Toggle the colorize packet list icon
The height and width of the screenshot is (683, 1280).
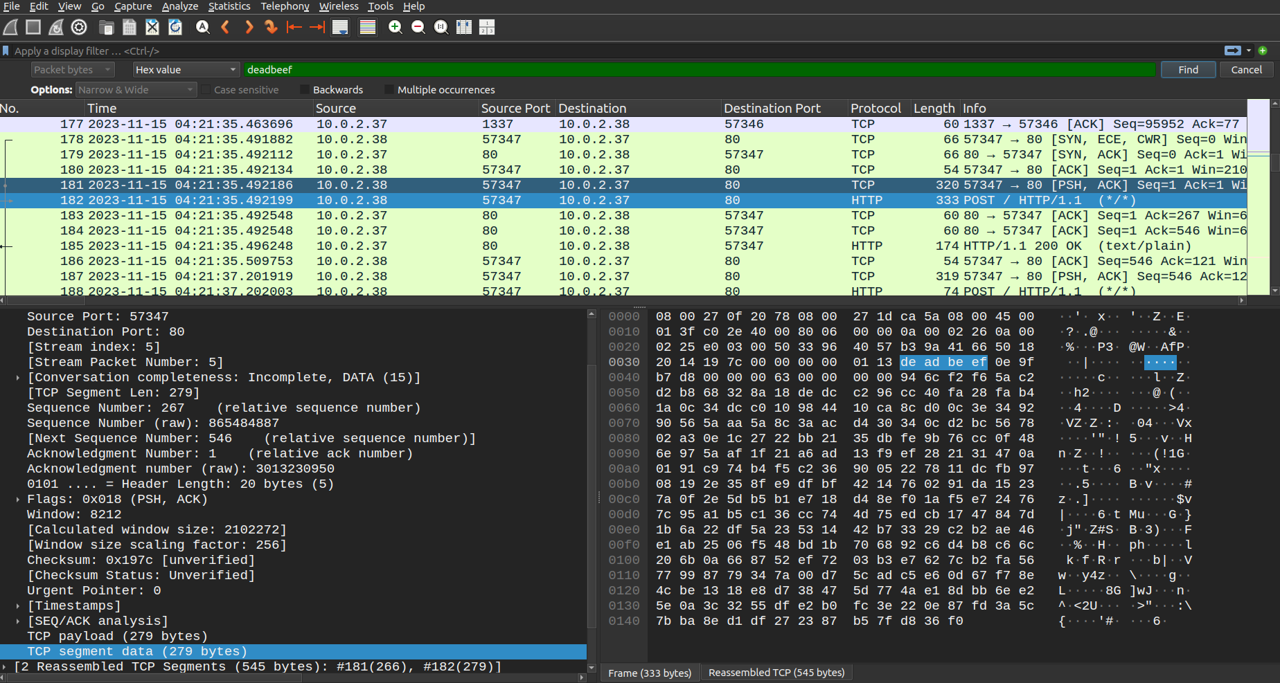coord(368,28)
